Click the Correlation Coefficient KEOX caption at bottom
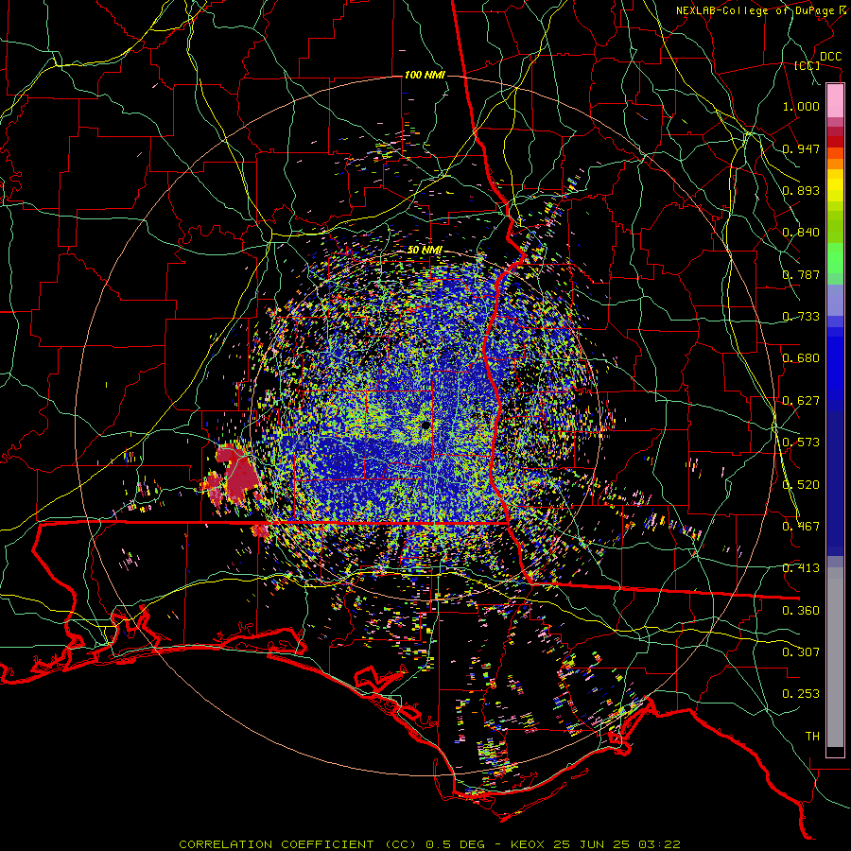Screen dimensions: 851x851 [x=429, y=844]
